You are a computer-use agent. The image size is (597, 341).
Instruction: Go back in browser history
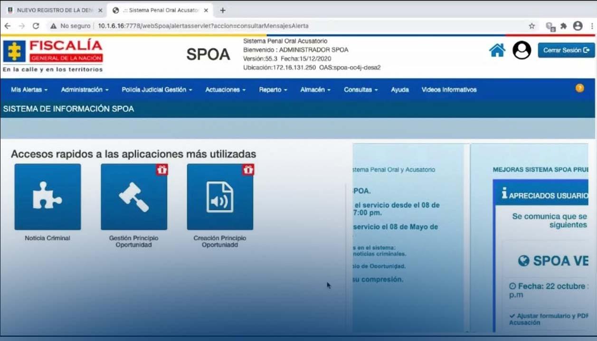click(x=8, y=26)
